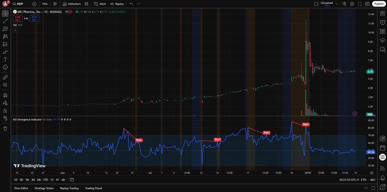This screenshot has width=387, height=192.
Task: Open the Replay Trading tab
Action: [69, 188]
